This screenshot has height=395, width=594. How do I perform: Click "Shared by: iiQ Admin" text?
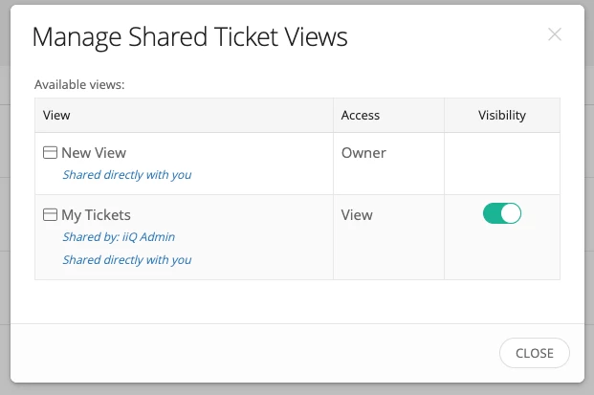(x=119, y=237)
